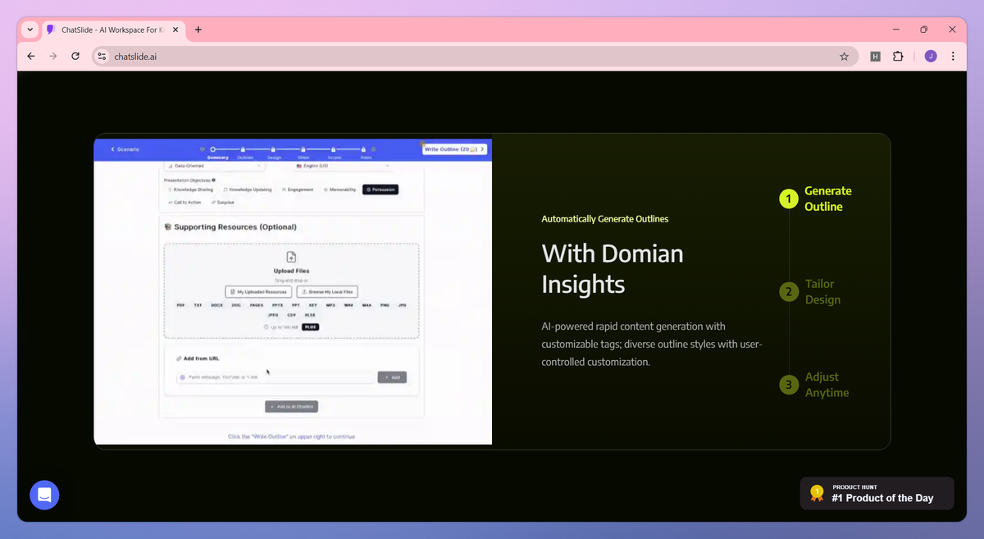Open the Chrome three-dot menu
The image size is (984, 539).
point(953,57)
